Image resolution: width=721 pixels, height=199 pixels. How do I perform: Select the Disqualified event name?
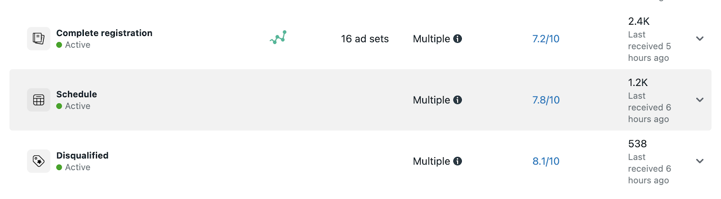(82, 155)
